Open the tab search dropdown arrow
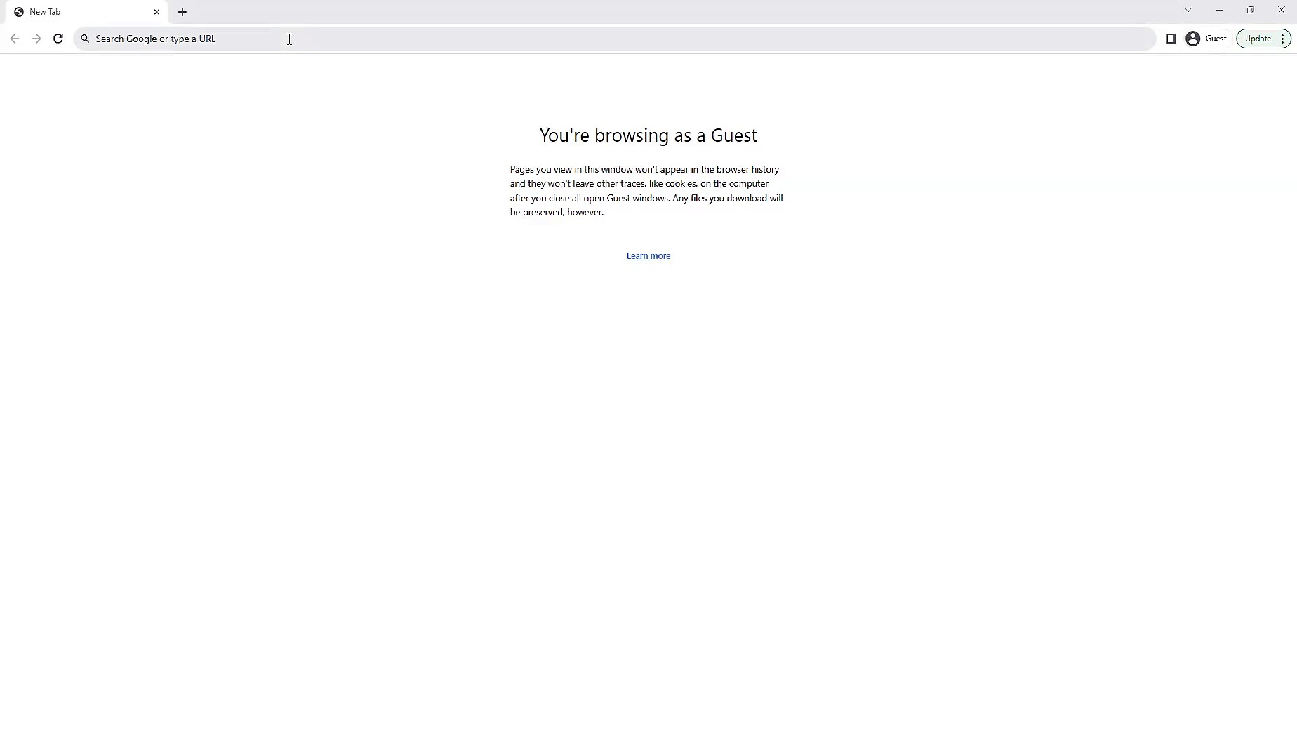 point(1188,10)
